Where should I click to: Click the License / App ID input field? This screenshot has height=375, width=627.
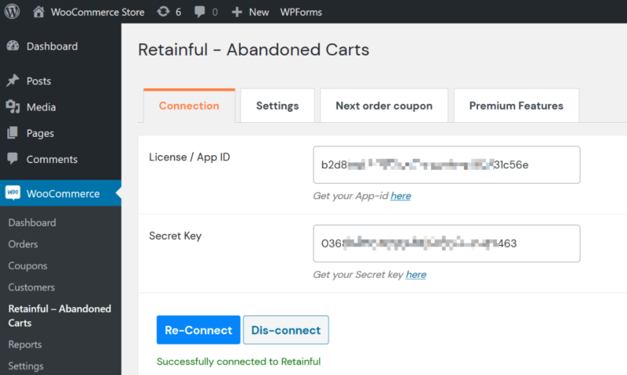[x=447, y=164]
